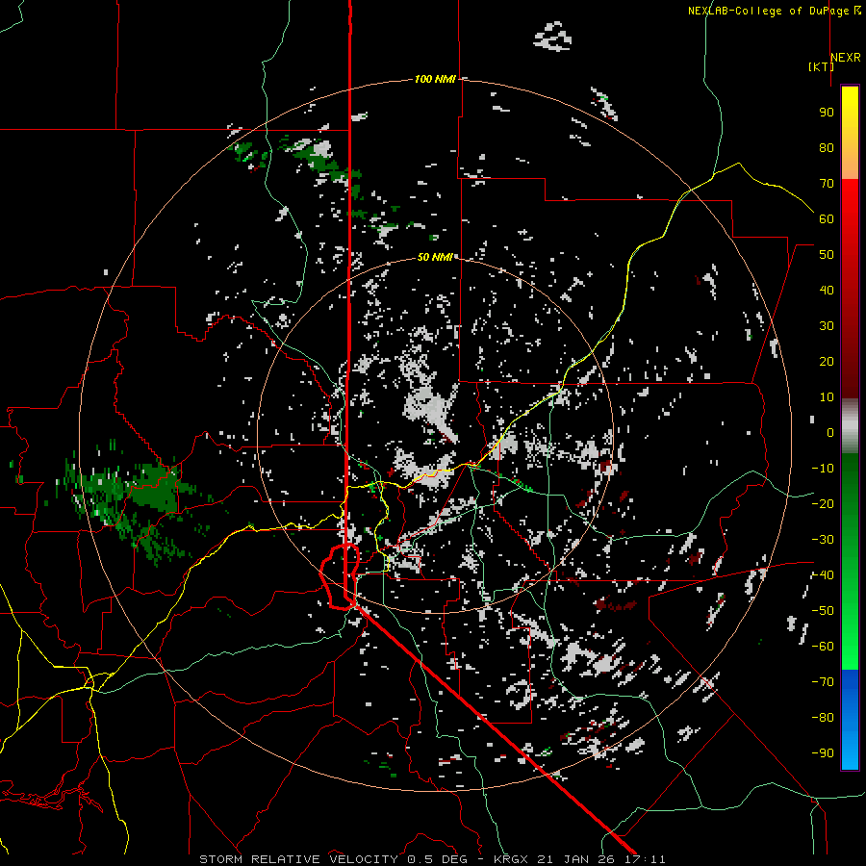Click the blue segment of the velocity color bar

click(x=850, y=720)
